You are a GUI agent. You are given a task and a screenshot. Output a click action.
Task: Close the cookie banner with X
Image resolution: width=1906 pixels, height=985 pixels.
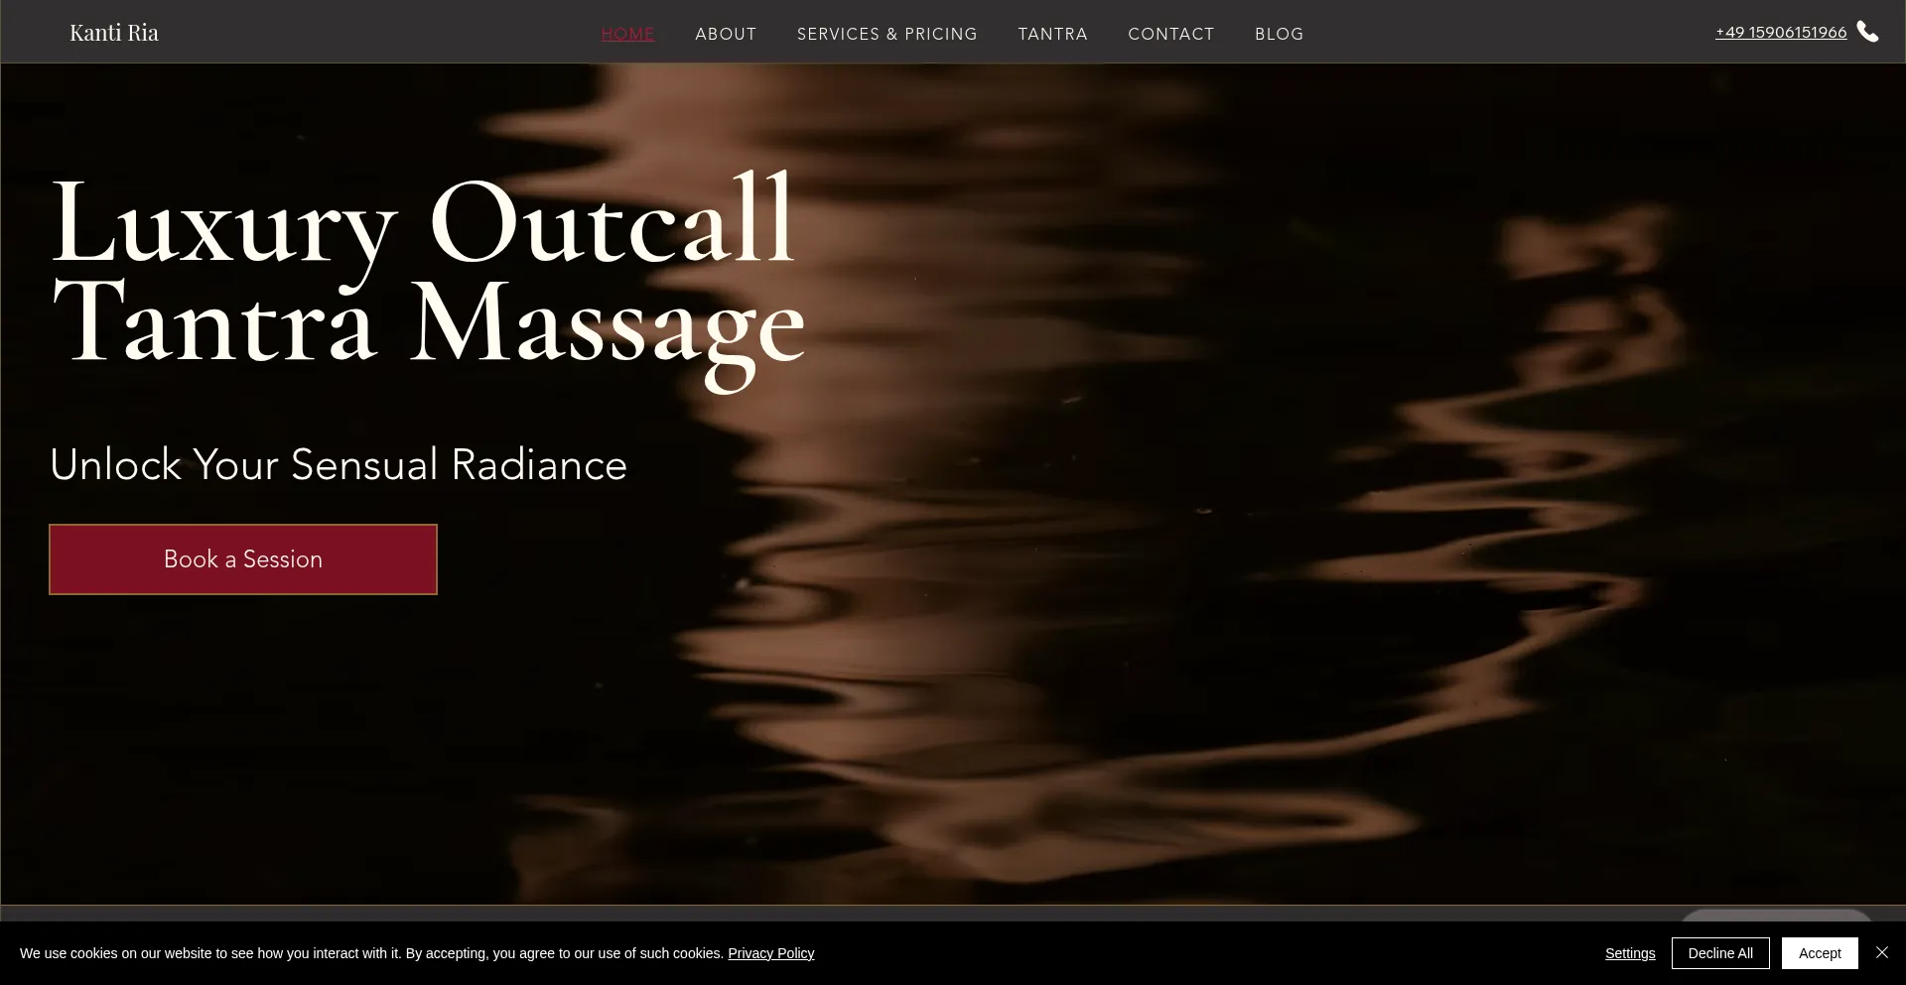click(1881, 952)
